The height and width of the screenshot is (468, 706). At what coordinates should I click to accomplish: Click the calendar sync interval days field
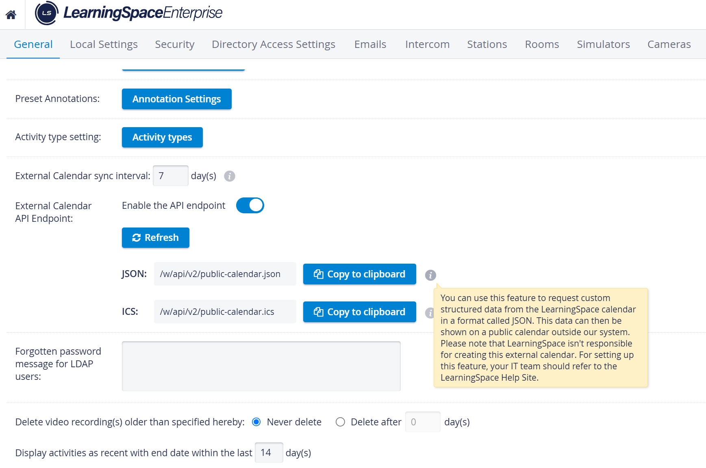(171, 175)
